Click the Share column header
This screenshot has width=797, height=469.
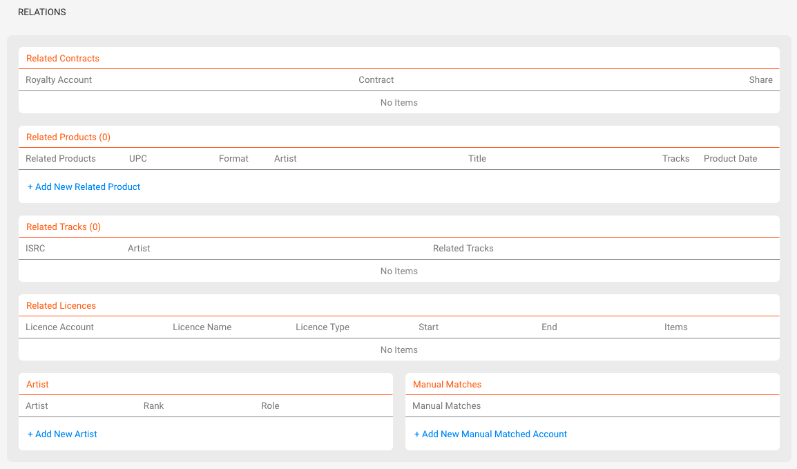pyautogui.click(x=760, y=79)
